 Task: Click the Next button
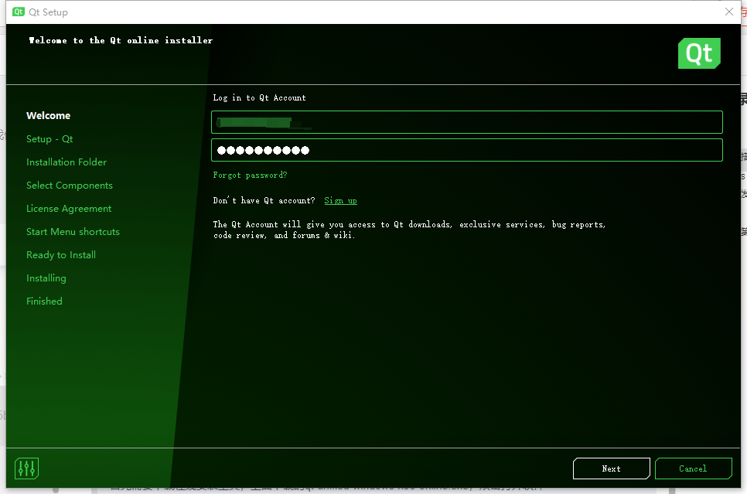pos(611,468)
